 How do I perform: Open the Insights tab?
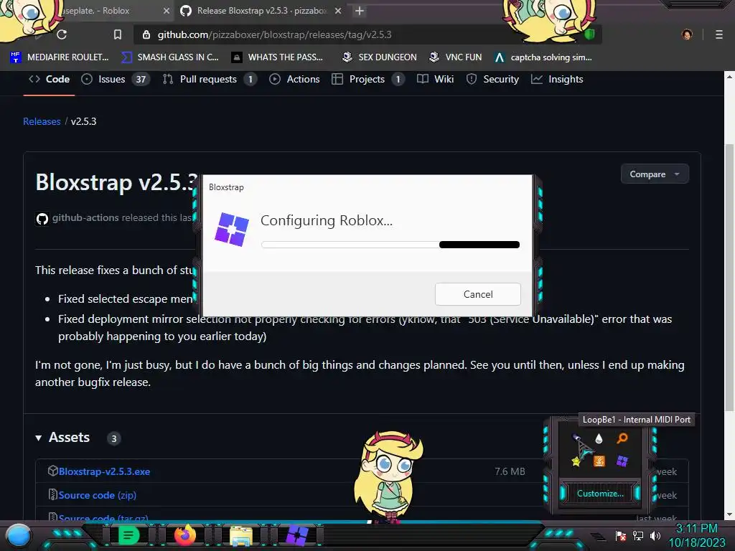(x=557, y=79)
